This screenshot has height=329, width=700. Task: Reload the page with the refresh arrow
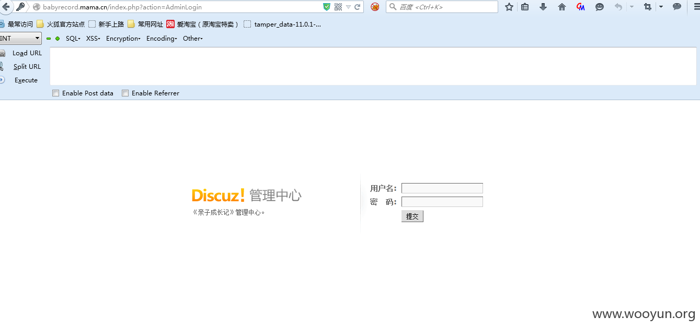[x=358, y=7]
